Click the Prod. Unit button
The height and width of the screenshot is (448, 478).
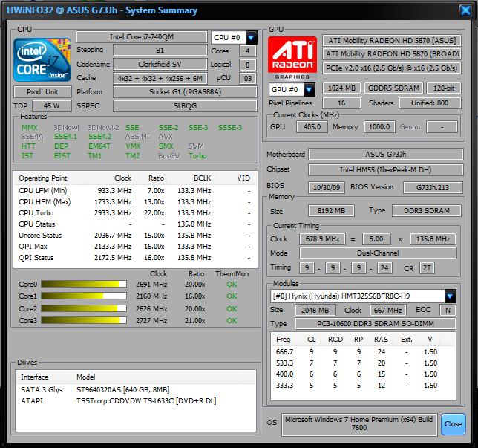tap(42, 92)
